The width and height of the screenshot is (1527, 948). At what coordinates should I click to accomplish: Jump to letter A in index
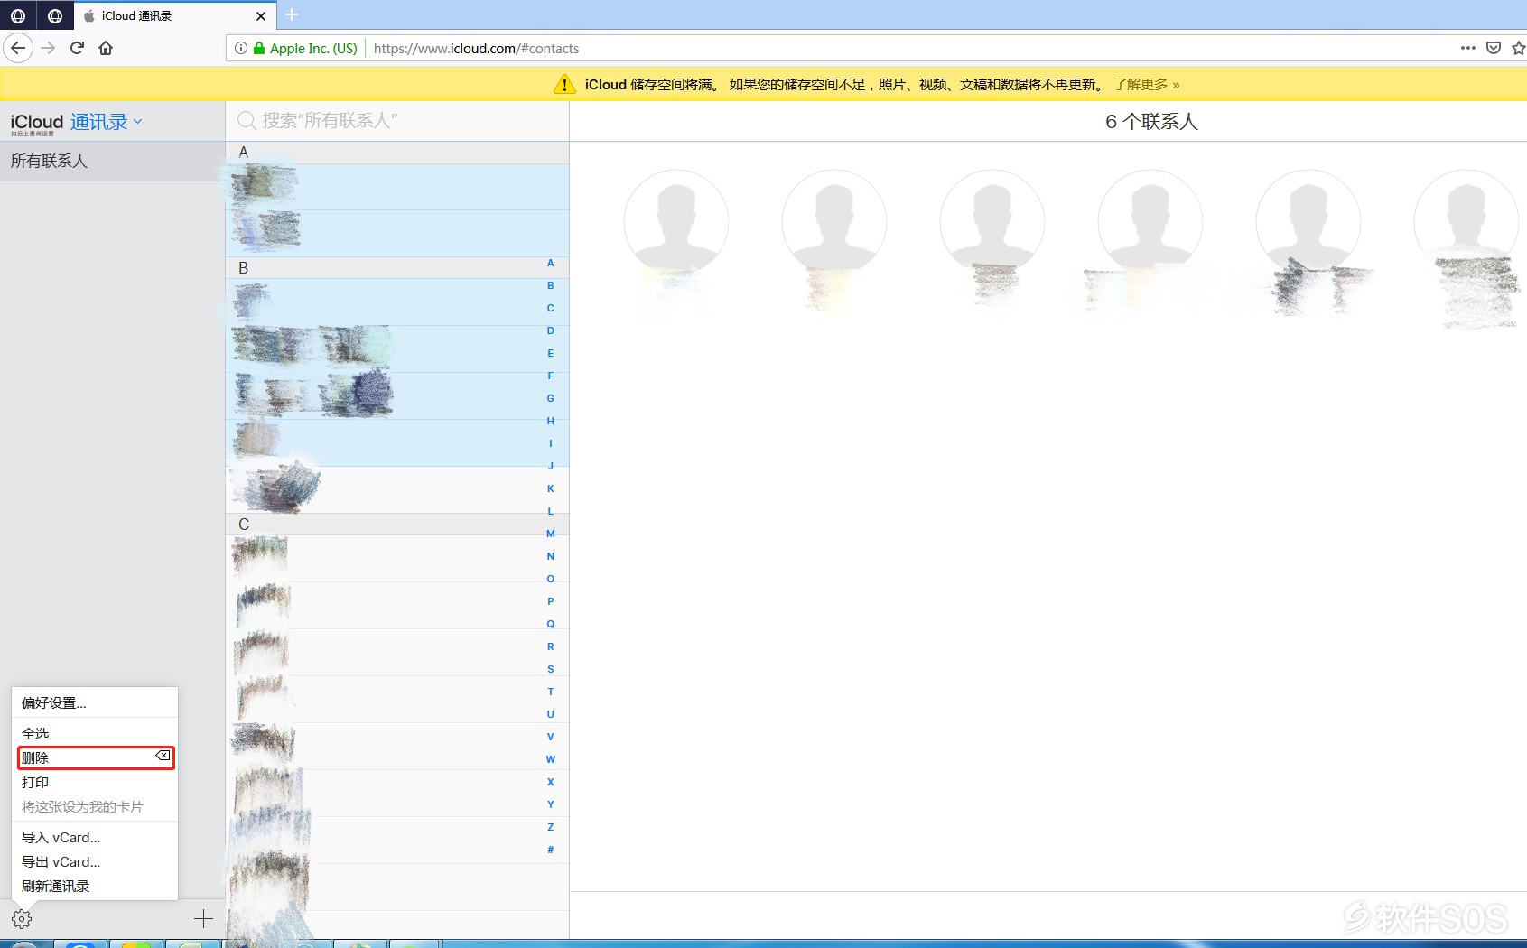550,263
